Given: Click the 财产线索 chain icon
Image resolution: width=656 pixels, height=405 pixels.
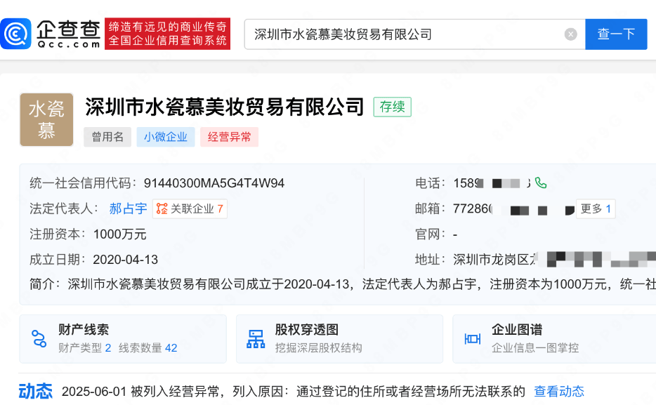Looking at the screenshot, I should coord(39,338).
